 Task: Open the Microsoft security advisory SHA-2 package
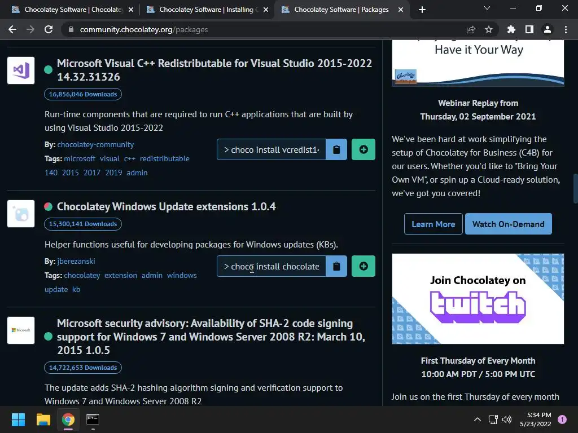tap(211, 337)
